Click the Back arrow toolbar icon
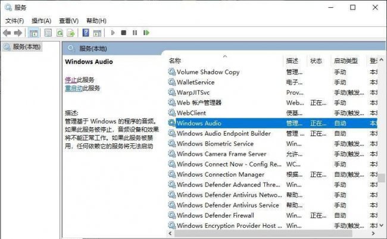Viewport: 387px width, 239px height. (x=7, y=33)
